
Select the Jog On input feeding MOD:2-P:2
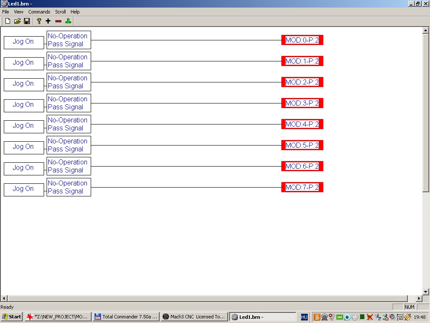coord(24,85)
